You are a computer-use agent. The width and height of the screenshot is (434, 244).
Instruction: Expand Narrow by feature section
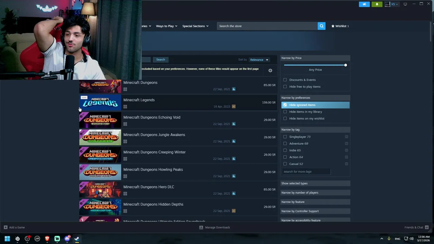click(315, 202)
